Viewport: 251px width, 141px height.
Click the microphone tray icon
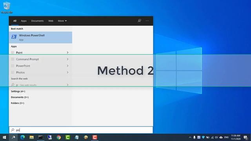click(195, 137)
